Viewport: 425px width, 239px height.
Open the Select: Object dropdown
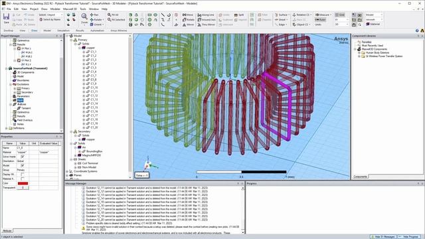click(50, 15)
